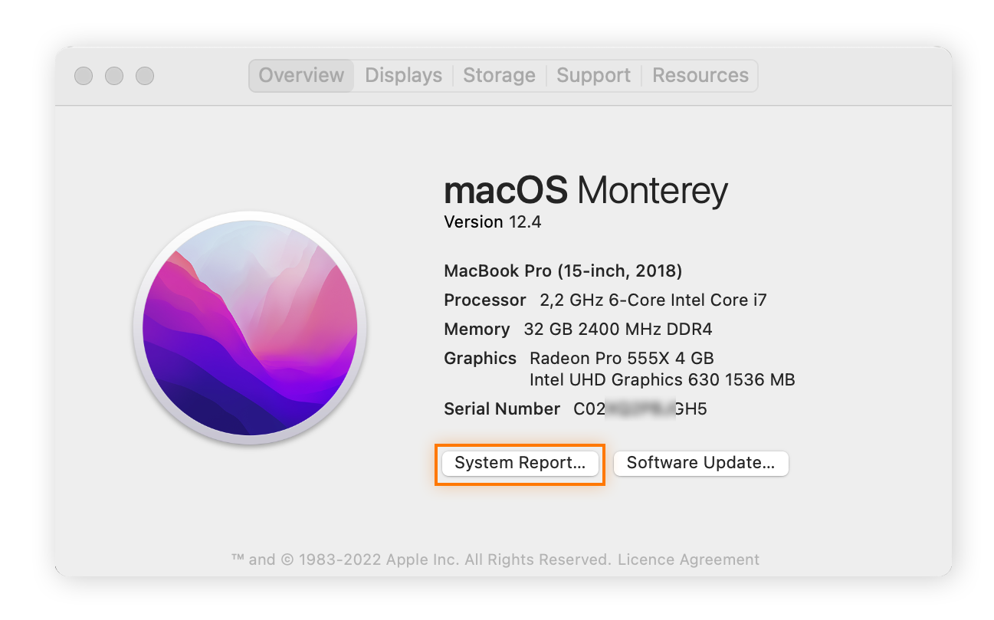Viewport: 994px width, 620px height.
Task: Check for updates via Software Update
Action: pos(700,463)
